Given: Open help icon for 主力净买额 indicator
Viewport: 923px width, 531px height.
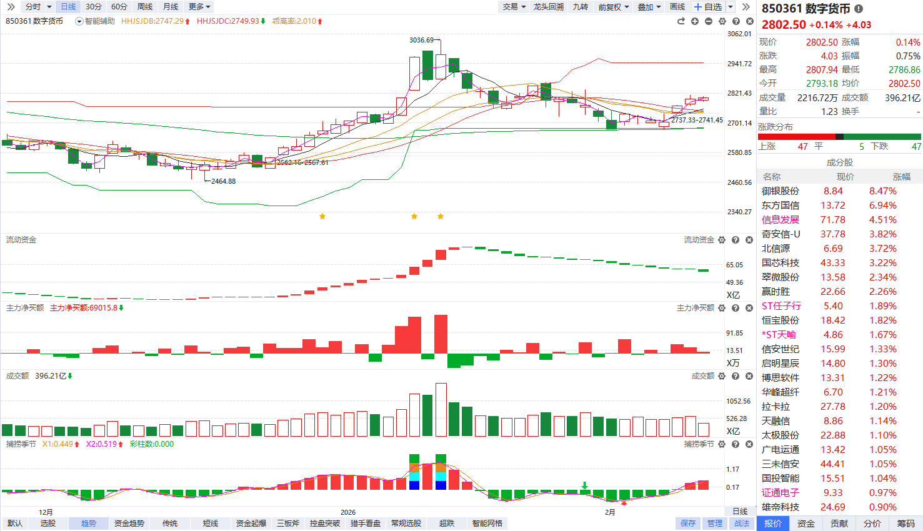Looking at the screenshot, I should [x=736, y=308].
